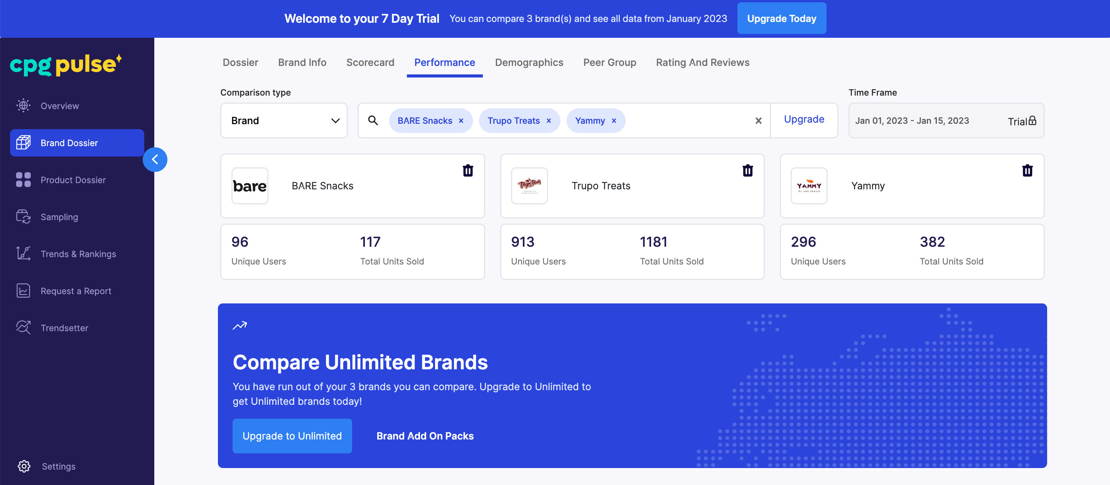Open the Brand Add On Packs link
This screenshot has width=1110, height=485.
click(424, 436)
